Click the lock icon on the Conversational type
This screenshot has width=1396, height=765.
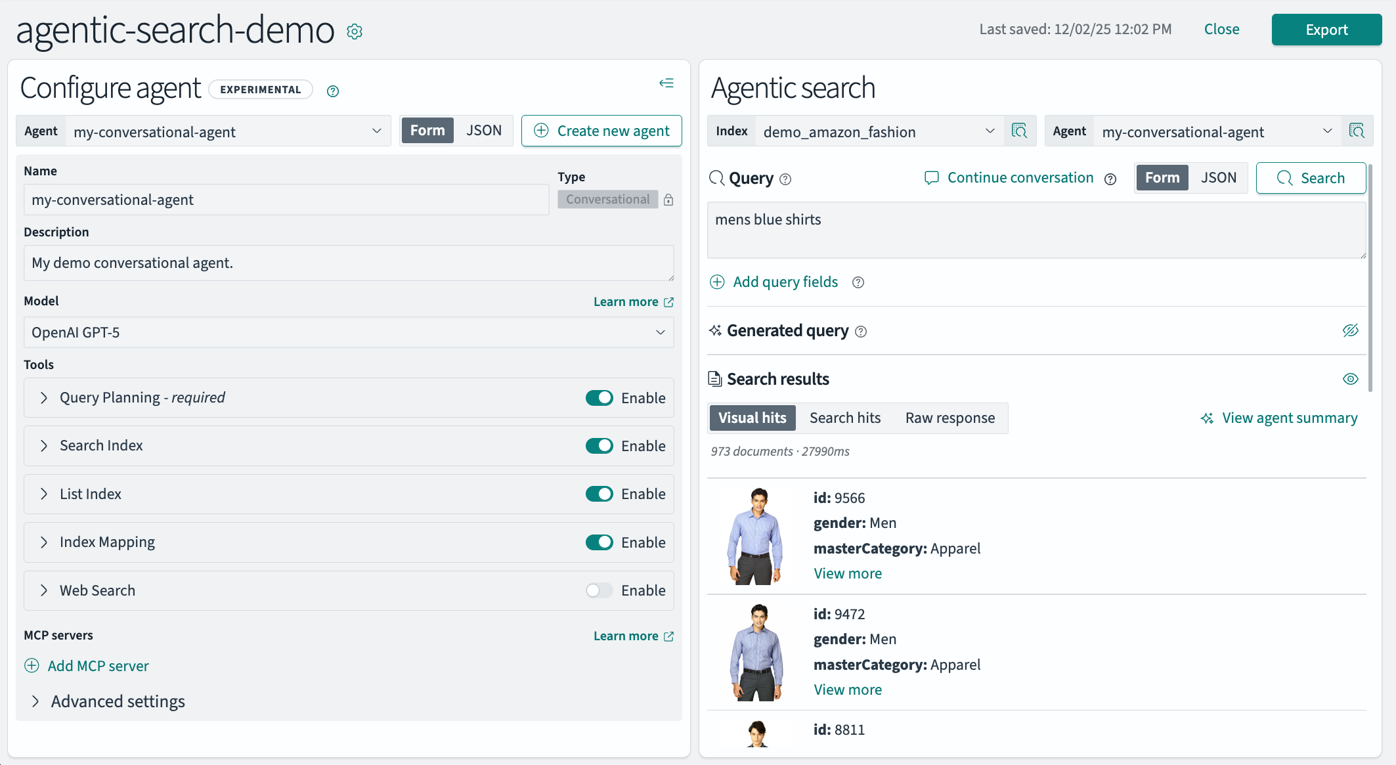668,200
